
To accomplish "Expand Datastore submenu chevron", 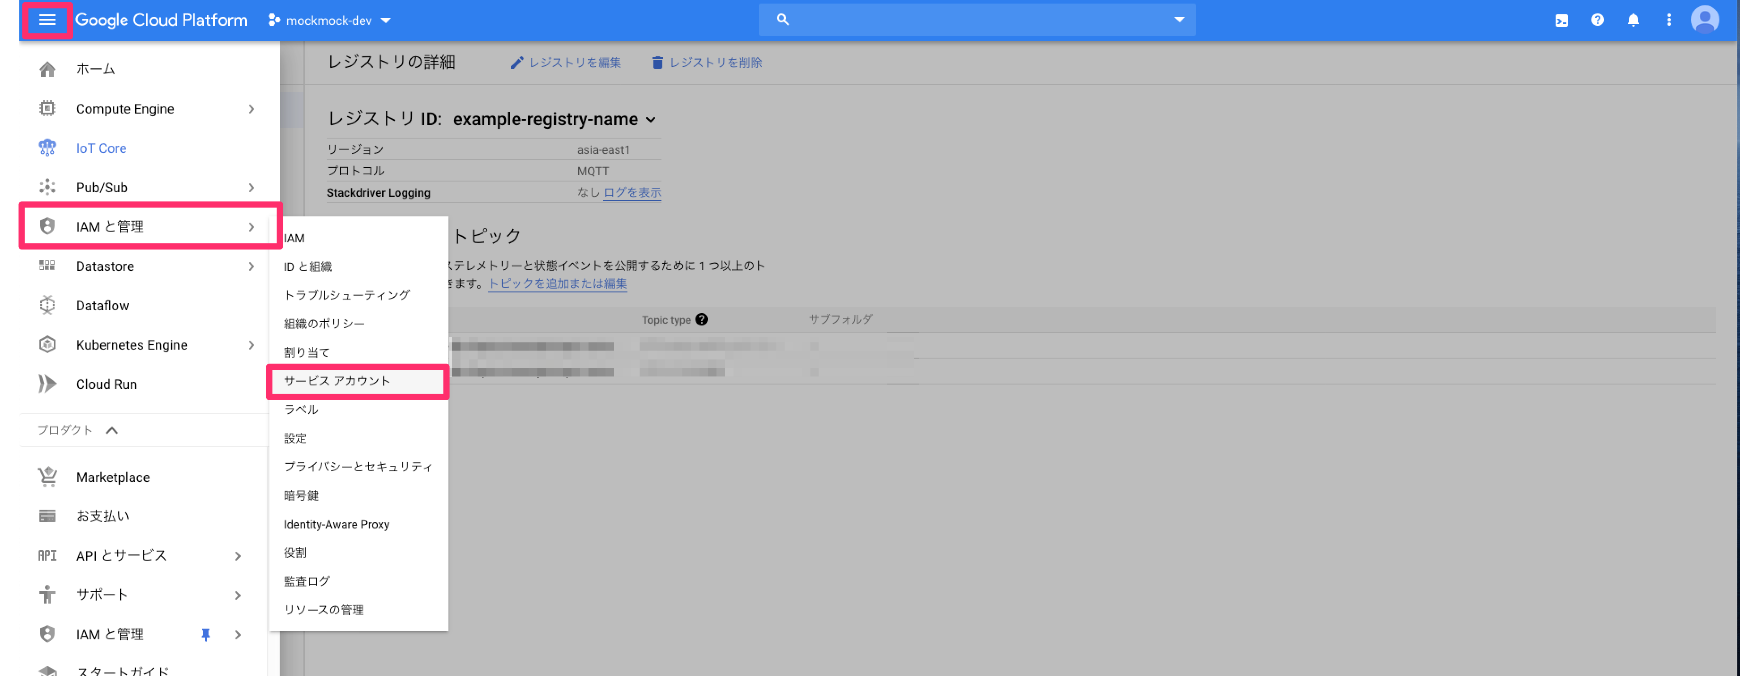I will tap(251, 266).
